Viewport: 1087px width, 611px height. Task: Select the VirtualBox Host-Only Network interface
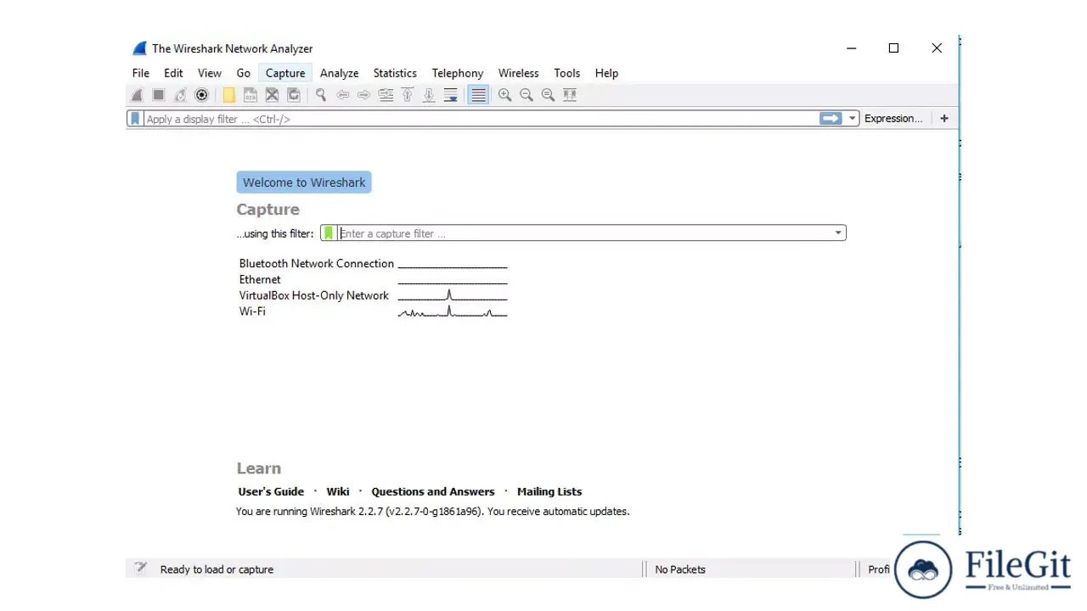[314, 295]
